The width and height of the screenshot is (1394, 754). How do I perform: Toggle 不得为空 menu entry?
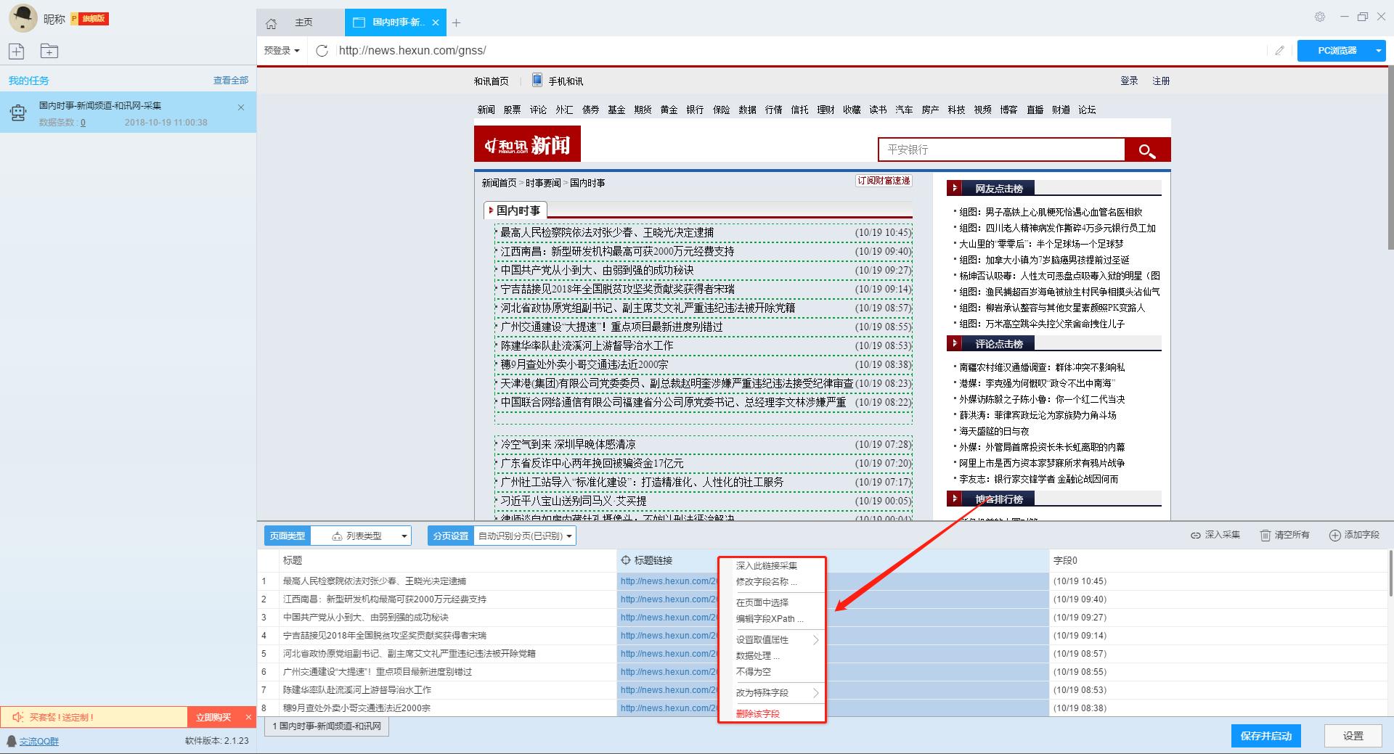click(754, 671)
